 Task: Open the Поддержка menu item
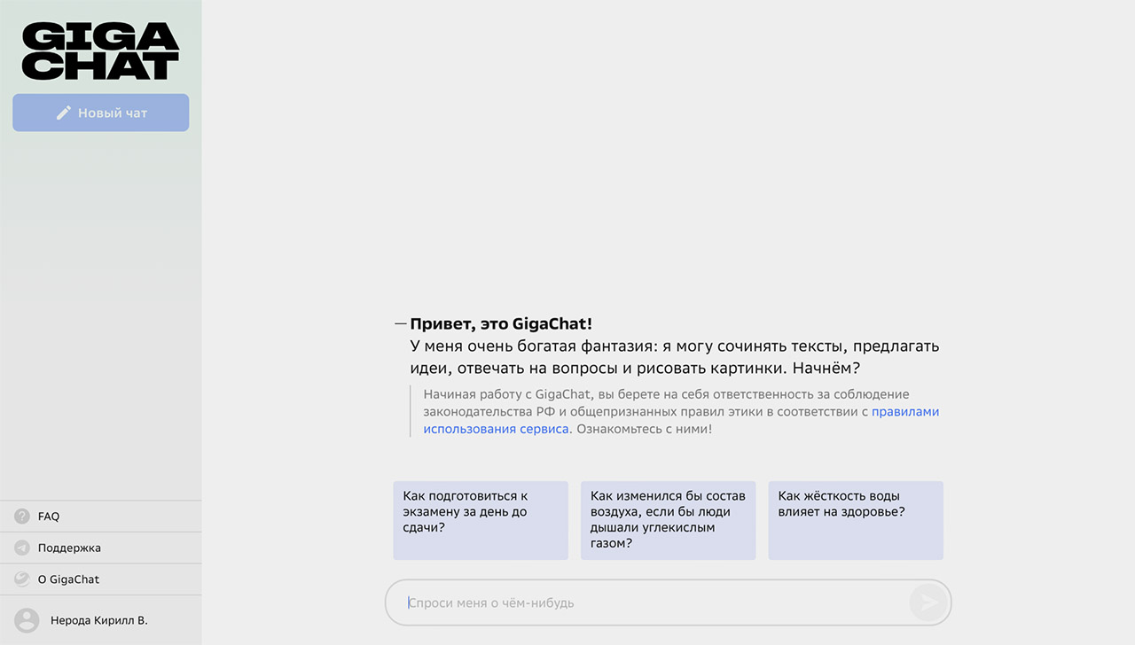[x=101, y=548]
